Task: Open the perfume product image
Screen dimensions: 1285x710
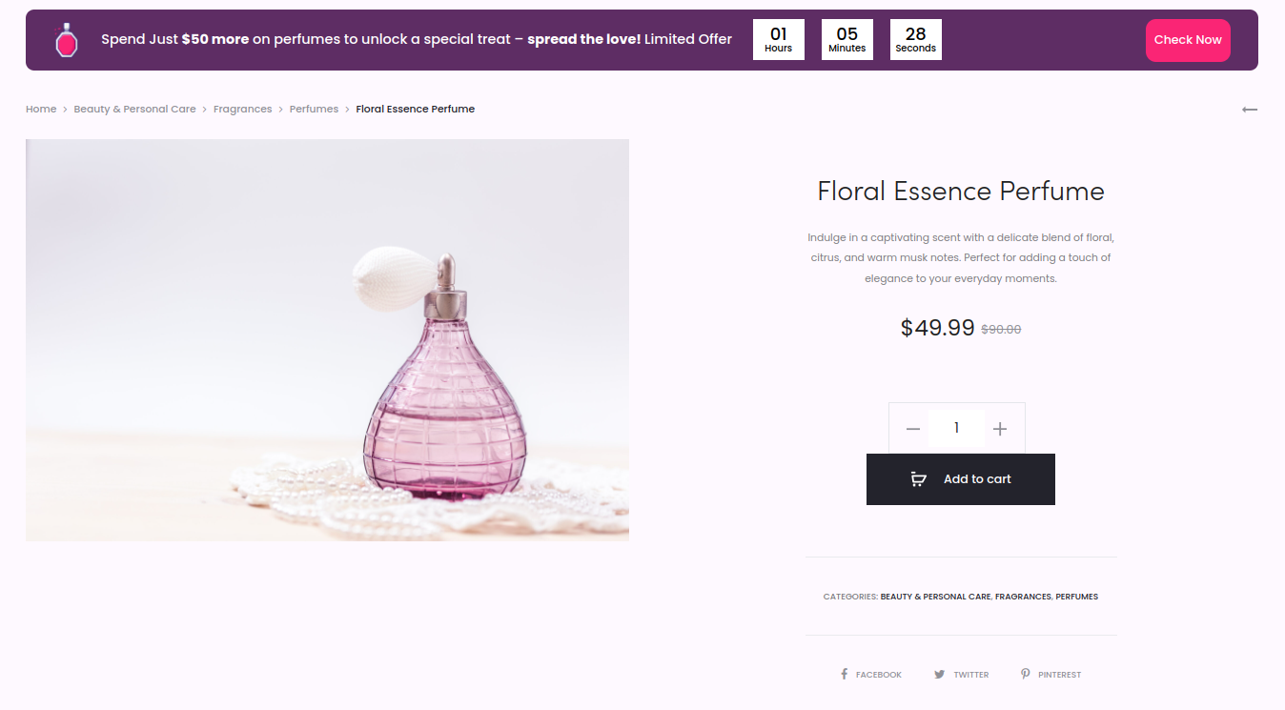Action: pos(327,340)
